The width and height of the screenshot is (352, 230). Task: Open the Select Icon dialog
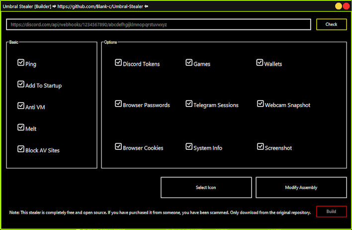pyautogui.click(x=206, y=188)
